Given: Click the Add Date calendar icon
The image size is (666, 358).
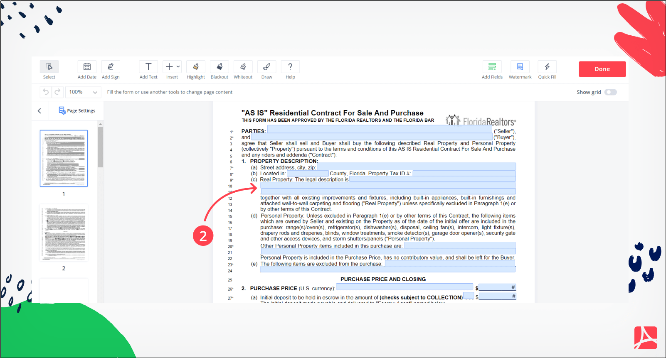Looking at the screenshot, I should pos(87,67).
